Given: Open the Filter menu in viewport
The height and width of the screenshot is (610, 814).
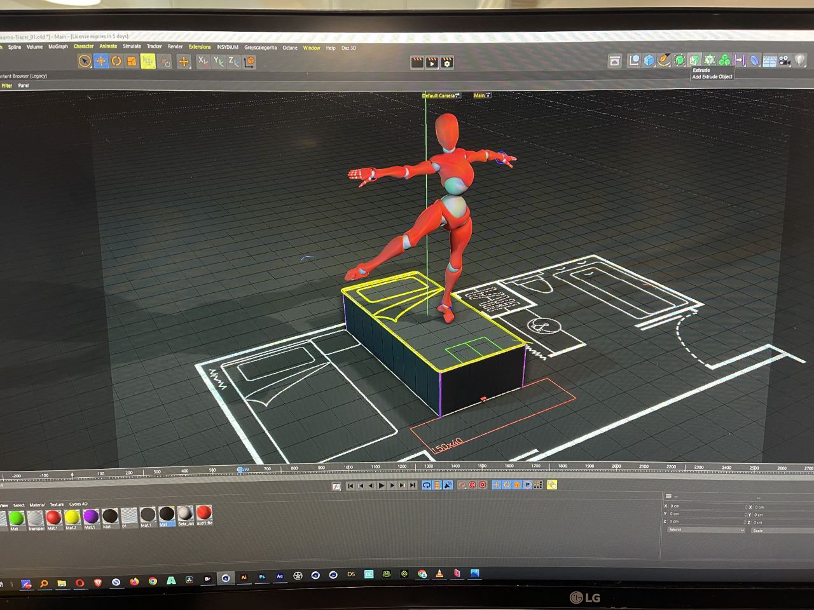Looking at the screenshot, I should (x=7, y=85).
